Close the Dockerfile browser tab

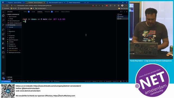tap(44, 2)
